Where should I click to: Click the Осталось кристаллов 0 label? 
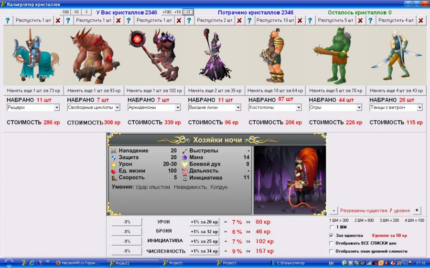(359, 12)
